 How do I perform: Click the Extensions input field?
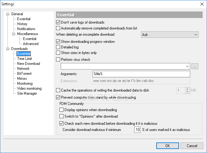(x=141, y=81)
